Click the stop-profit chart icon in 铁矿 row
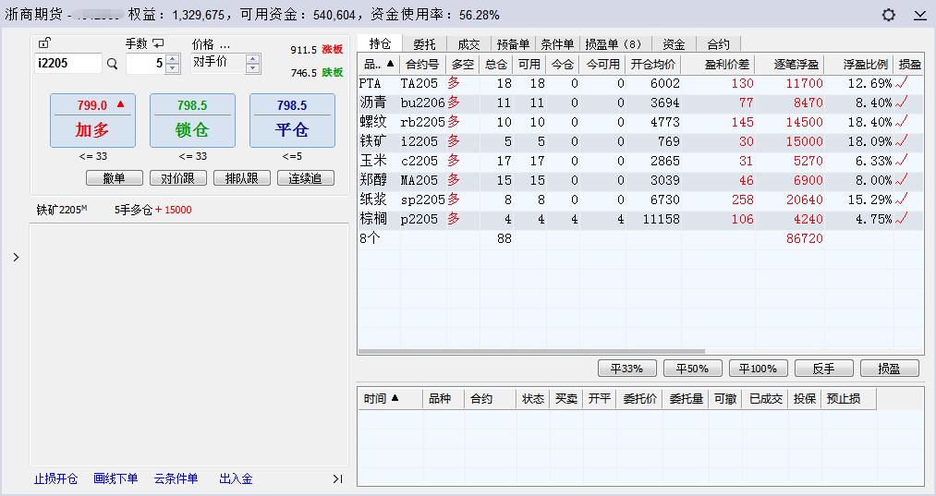Screen dimensions: 936x496 (x=902, y=141)
